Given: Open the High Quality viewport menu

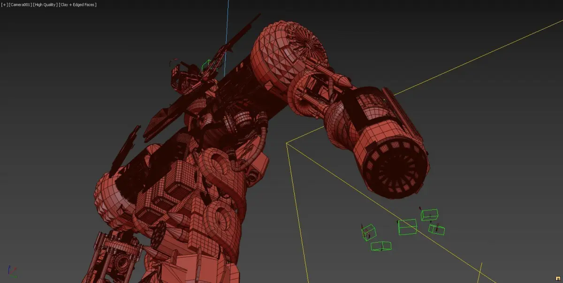Looking at the screenshot, I should pos(45,4).
